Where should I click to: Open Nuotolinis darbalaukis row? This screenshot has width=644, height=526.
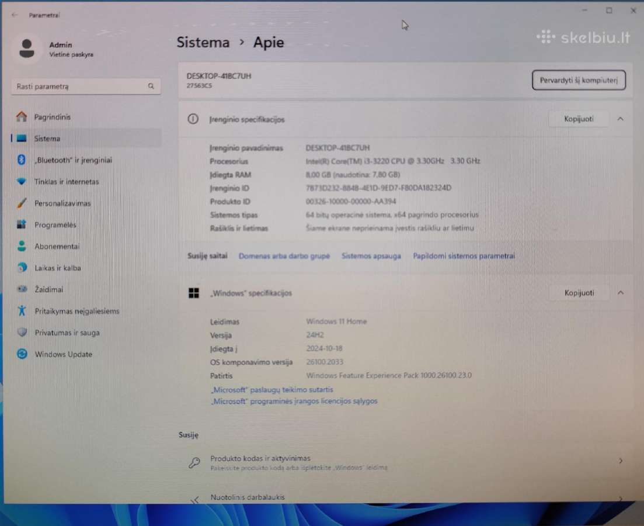coord(405,496)
